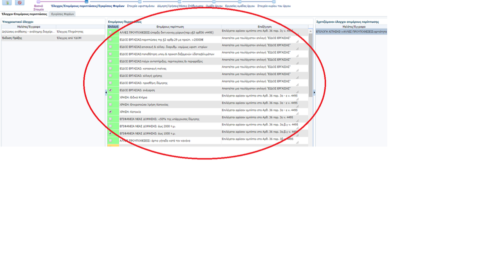Screen dimensions: 501x266
Task: Switch to 'Εγκρίσεις Φορέων' tab
Action: [x=62, y=14]
